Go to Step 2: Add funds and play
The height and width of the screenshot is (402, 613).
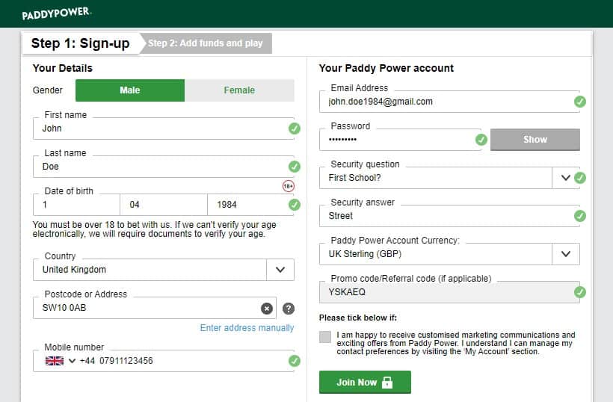[206, 43]
